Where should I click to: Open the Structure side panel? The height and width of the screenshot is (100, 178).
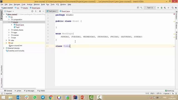click(1, 82)
